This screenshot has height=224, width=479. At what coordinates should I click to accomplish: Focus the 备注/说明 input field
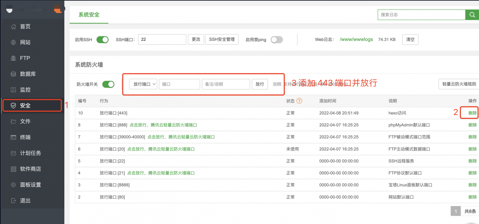[226, 84]
